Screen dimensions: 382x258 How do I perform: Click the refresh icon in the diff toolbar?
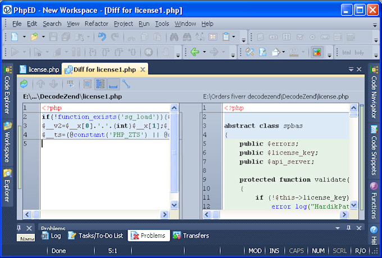point(24,84)
